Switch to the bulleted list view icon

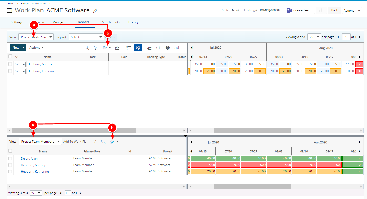tap(129, 48)
